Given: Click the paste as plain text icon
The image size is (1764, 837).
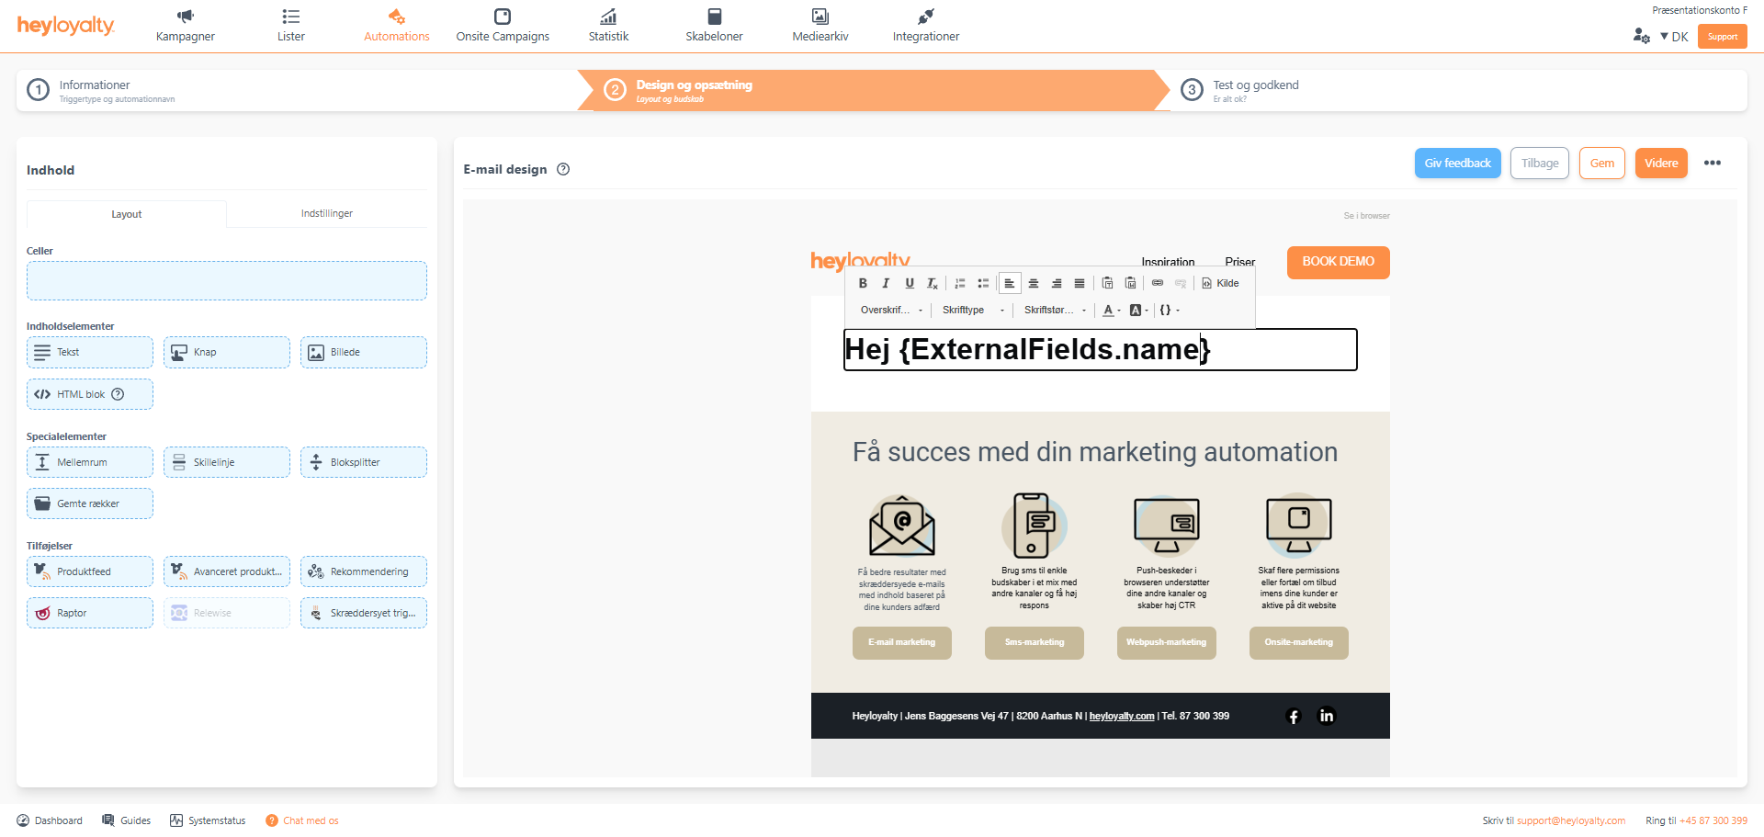Looking at the screenshot, I should point(1107,283).
